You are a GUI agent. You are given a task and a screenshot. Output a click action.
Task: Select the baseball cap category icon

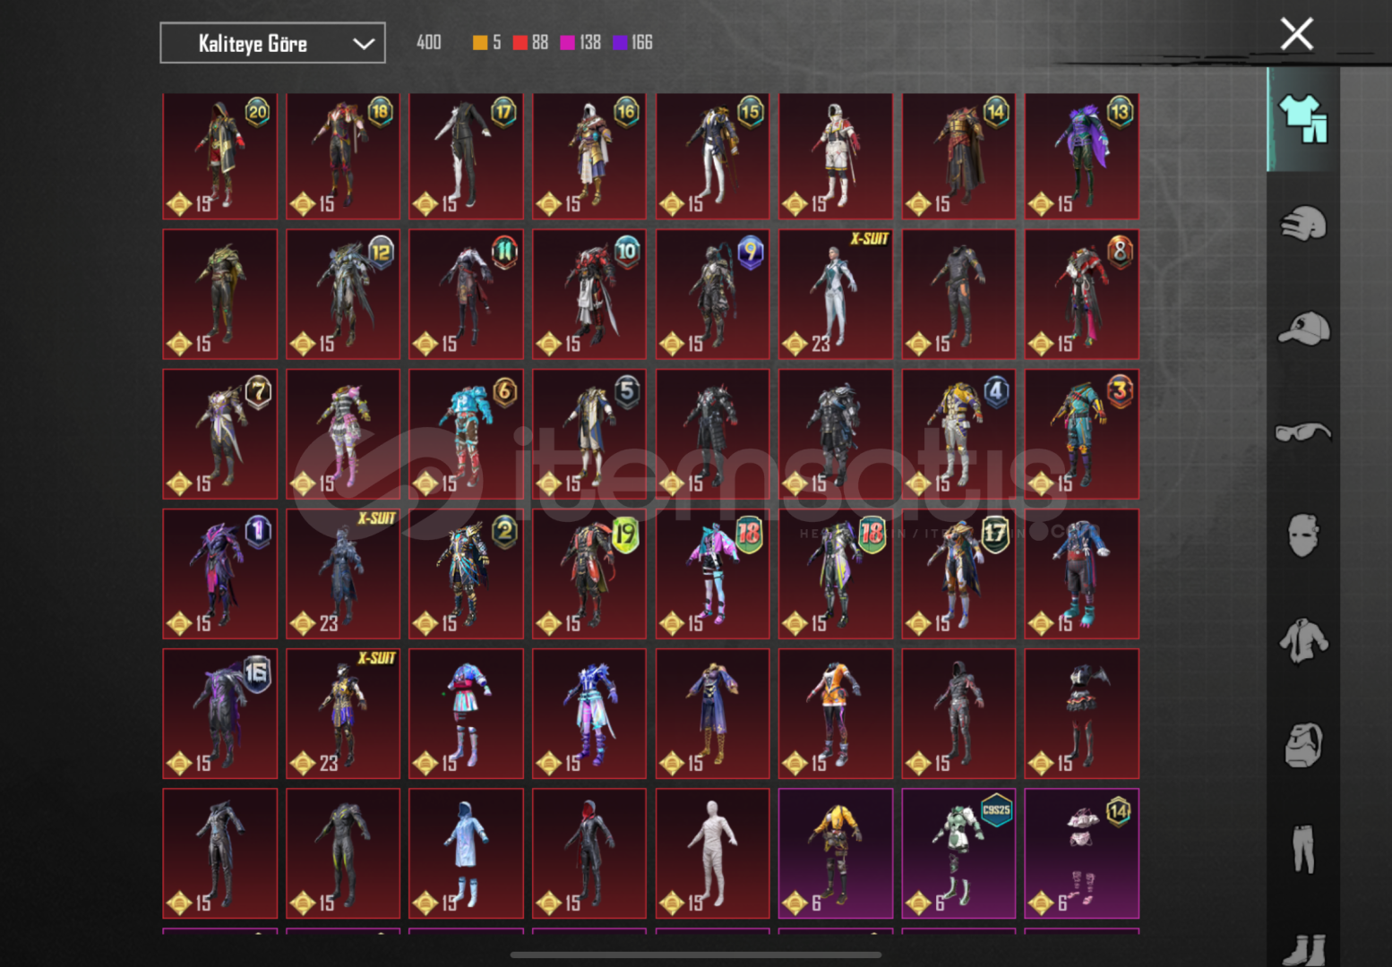pos(1303,328)
